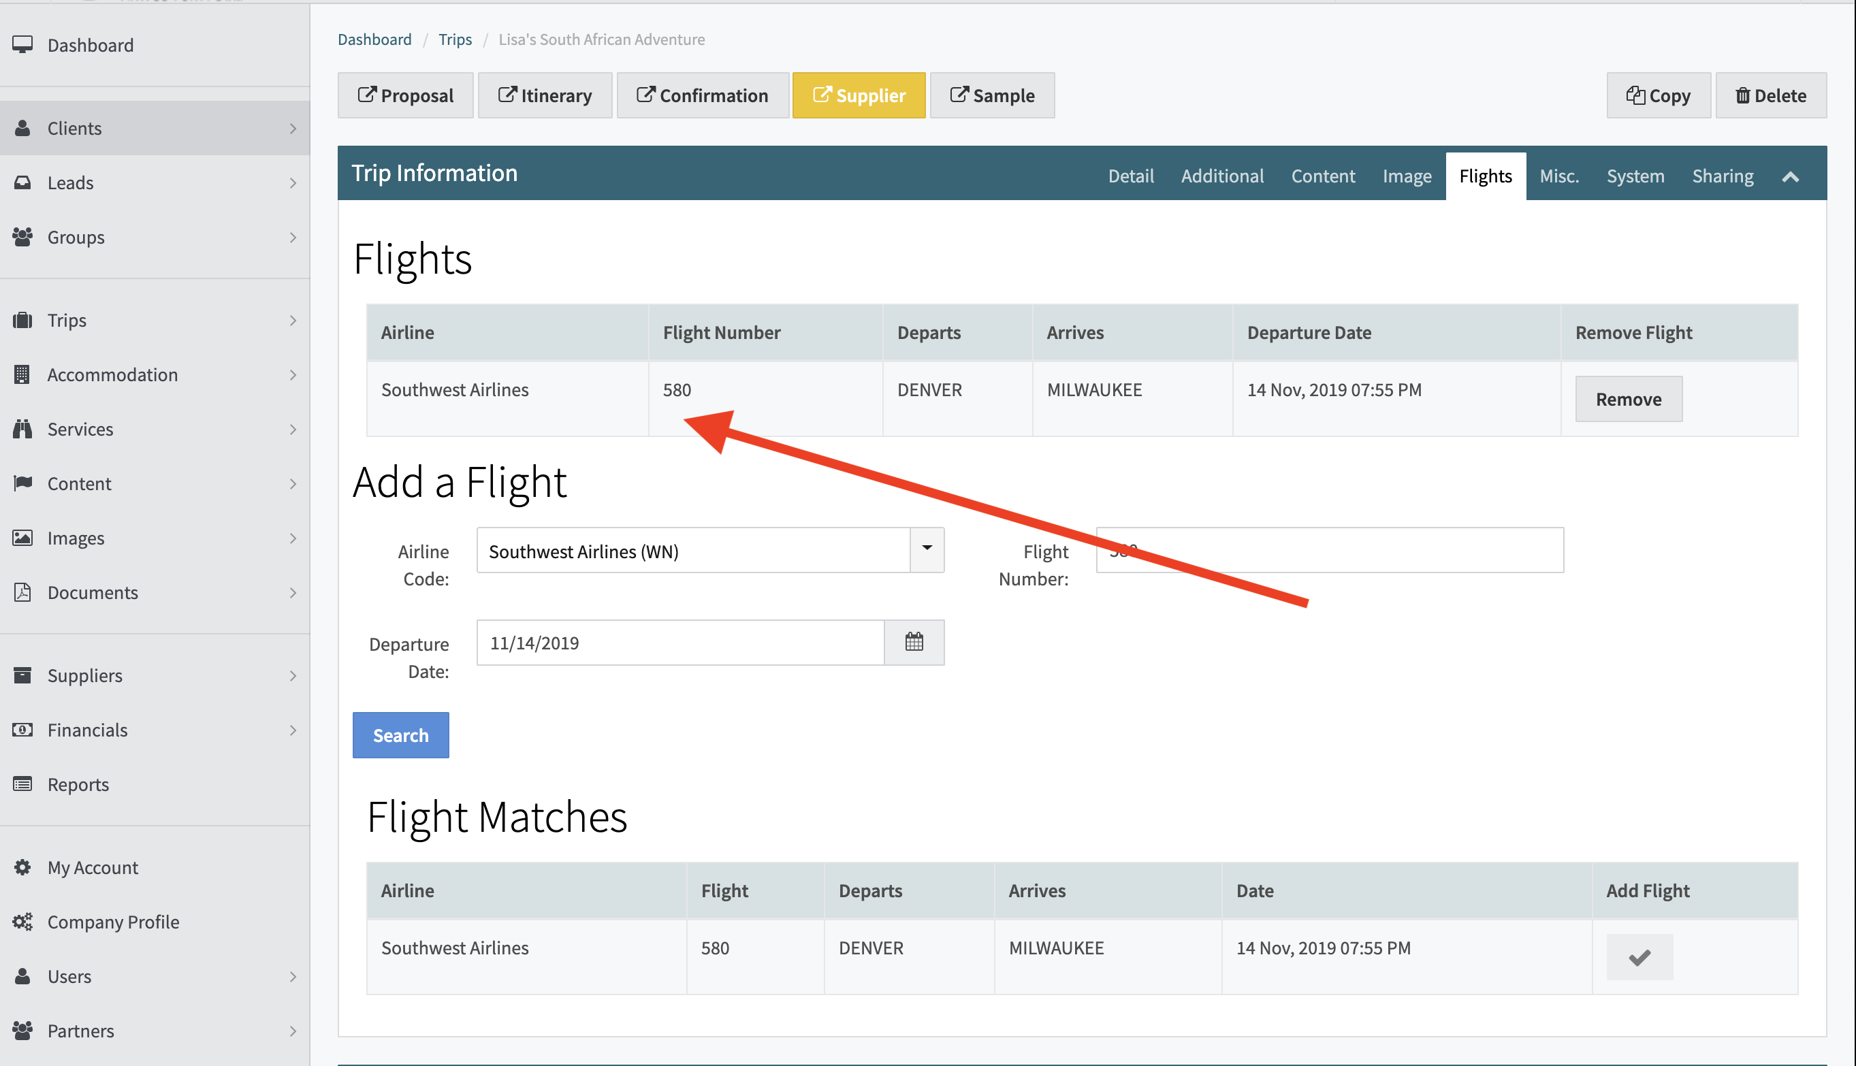
Task: Click the Departure Date input field
Action: click(680, 642)
